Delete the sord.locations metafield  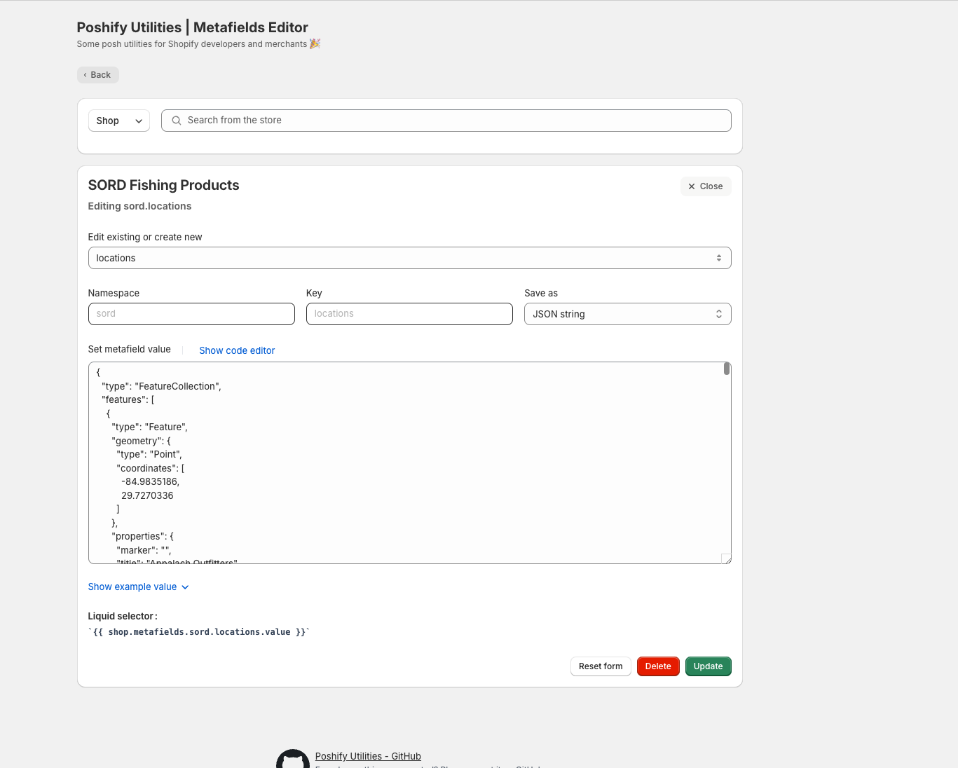657,666
